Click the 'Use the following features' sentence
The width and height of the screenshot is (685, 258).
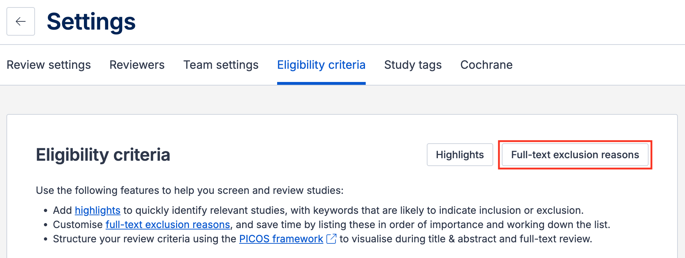[x=189, y=190]
